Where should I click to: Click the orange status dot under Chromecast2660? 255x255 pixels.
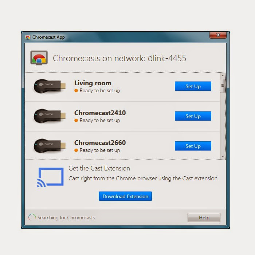[x=76, y=150]
